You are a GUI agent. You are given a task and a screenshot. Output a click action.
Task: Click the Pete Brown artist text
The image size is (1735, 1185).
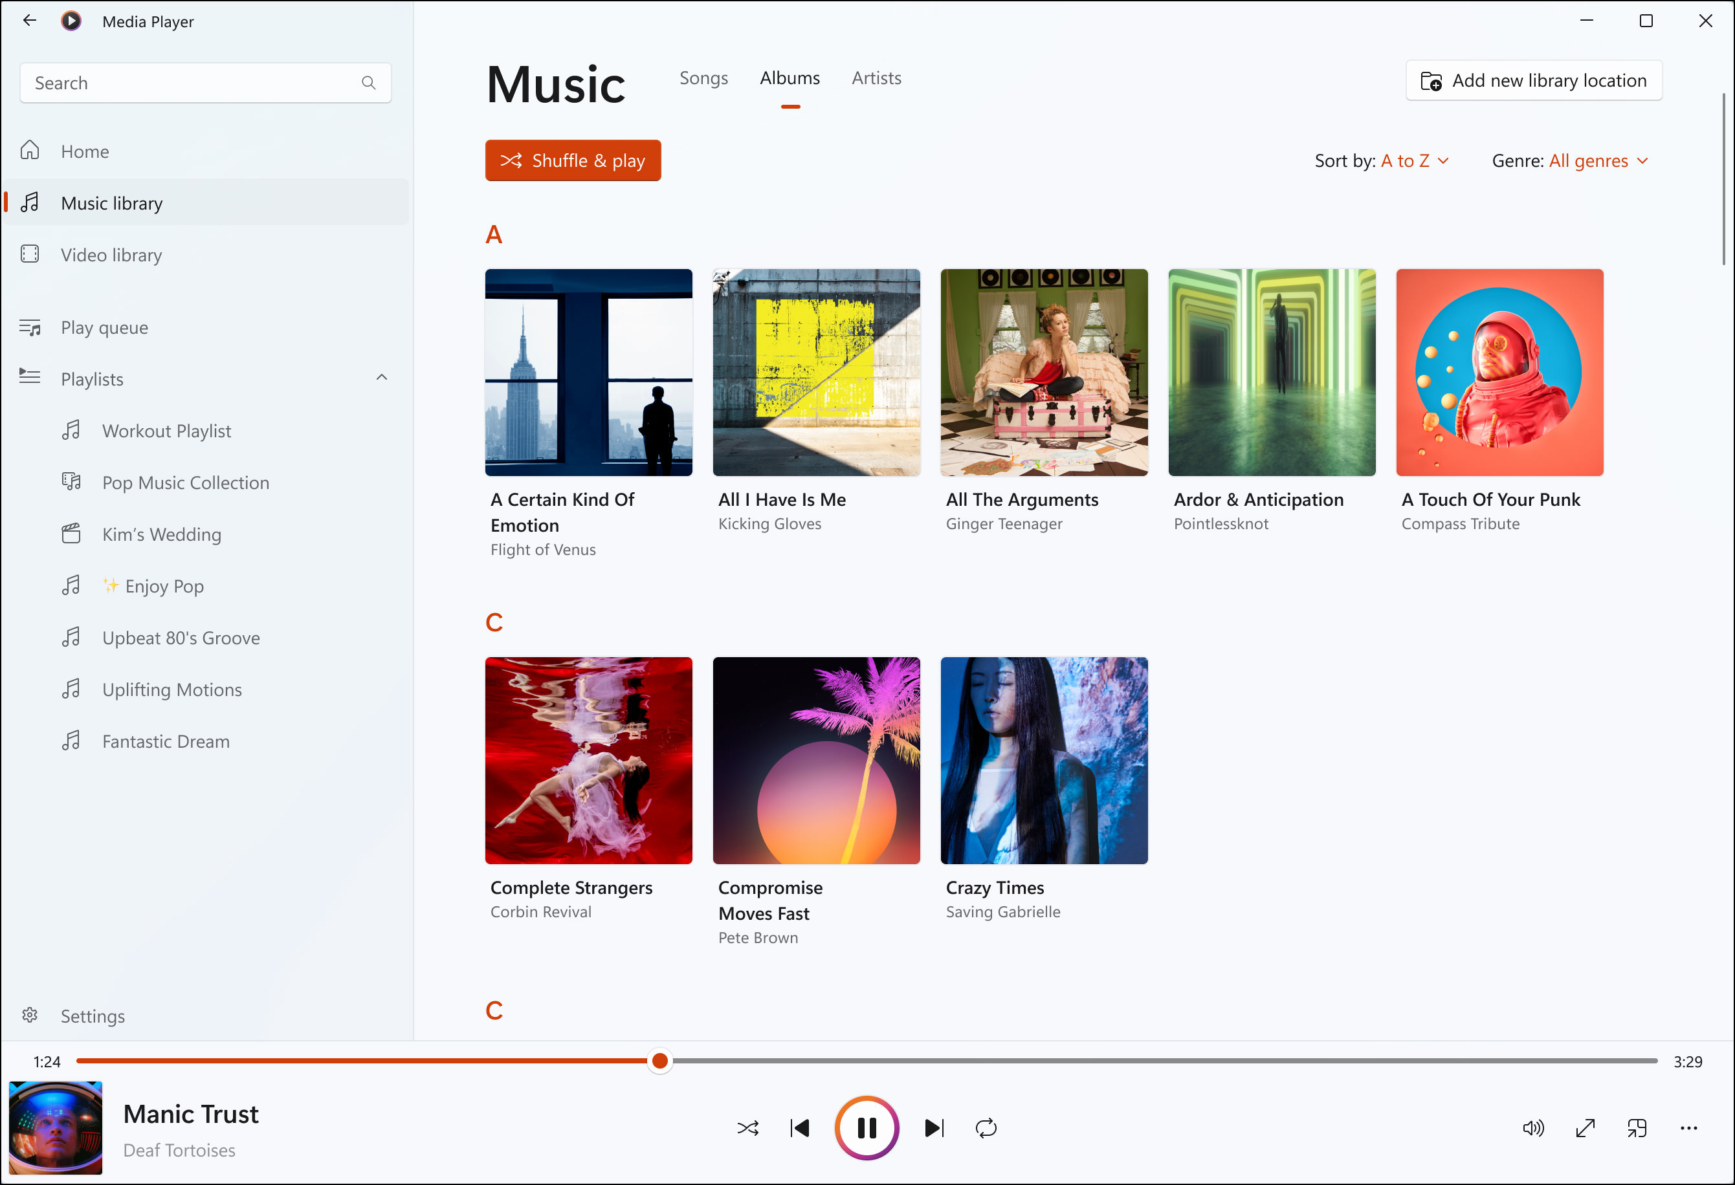click(x=758, y=938)
